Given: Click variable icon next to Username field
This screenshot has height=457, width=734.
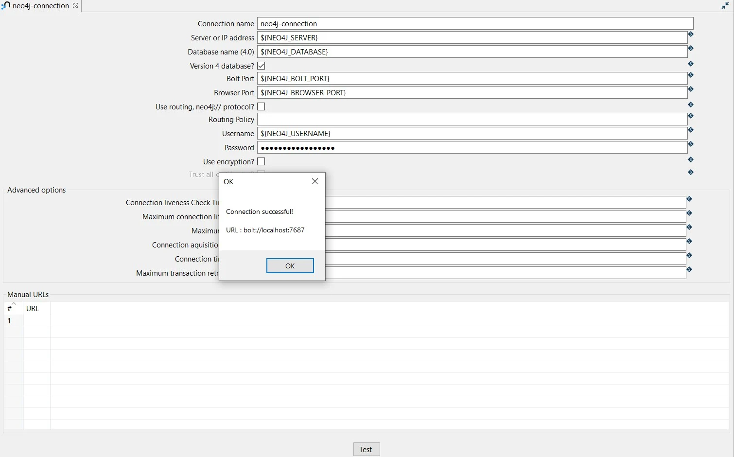Looking at the screenshot, I should pos(690,130).
